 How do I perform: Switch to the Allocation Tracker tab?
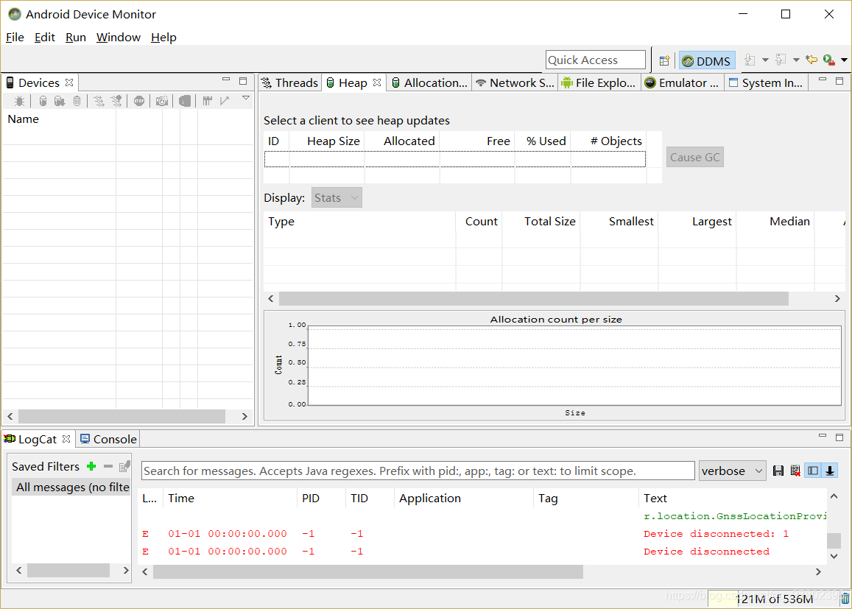click(x=429, y=82)
